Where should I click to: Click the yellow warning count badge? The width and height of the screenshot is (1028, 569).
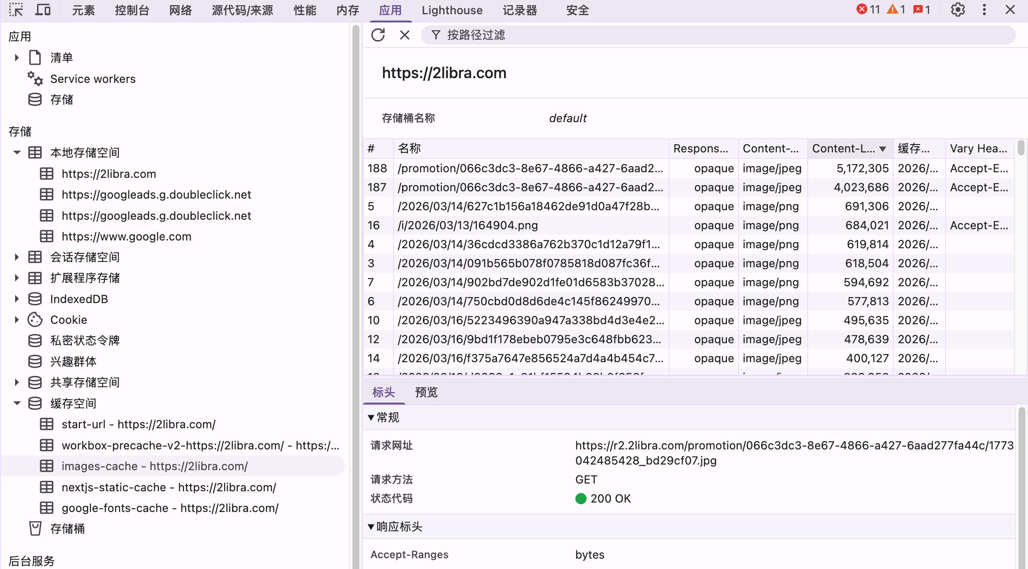pyautogui.click(x=896, y=9)
